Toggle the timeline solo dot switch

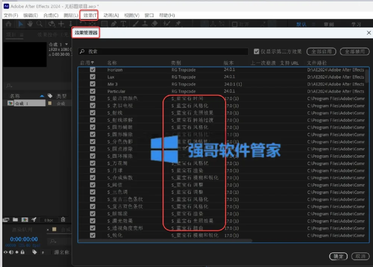click(x=17, y=252)
